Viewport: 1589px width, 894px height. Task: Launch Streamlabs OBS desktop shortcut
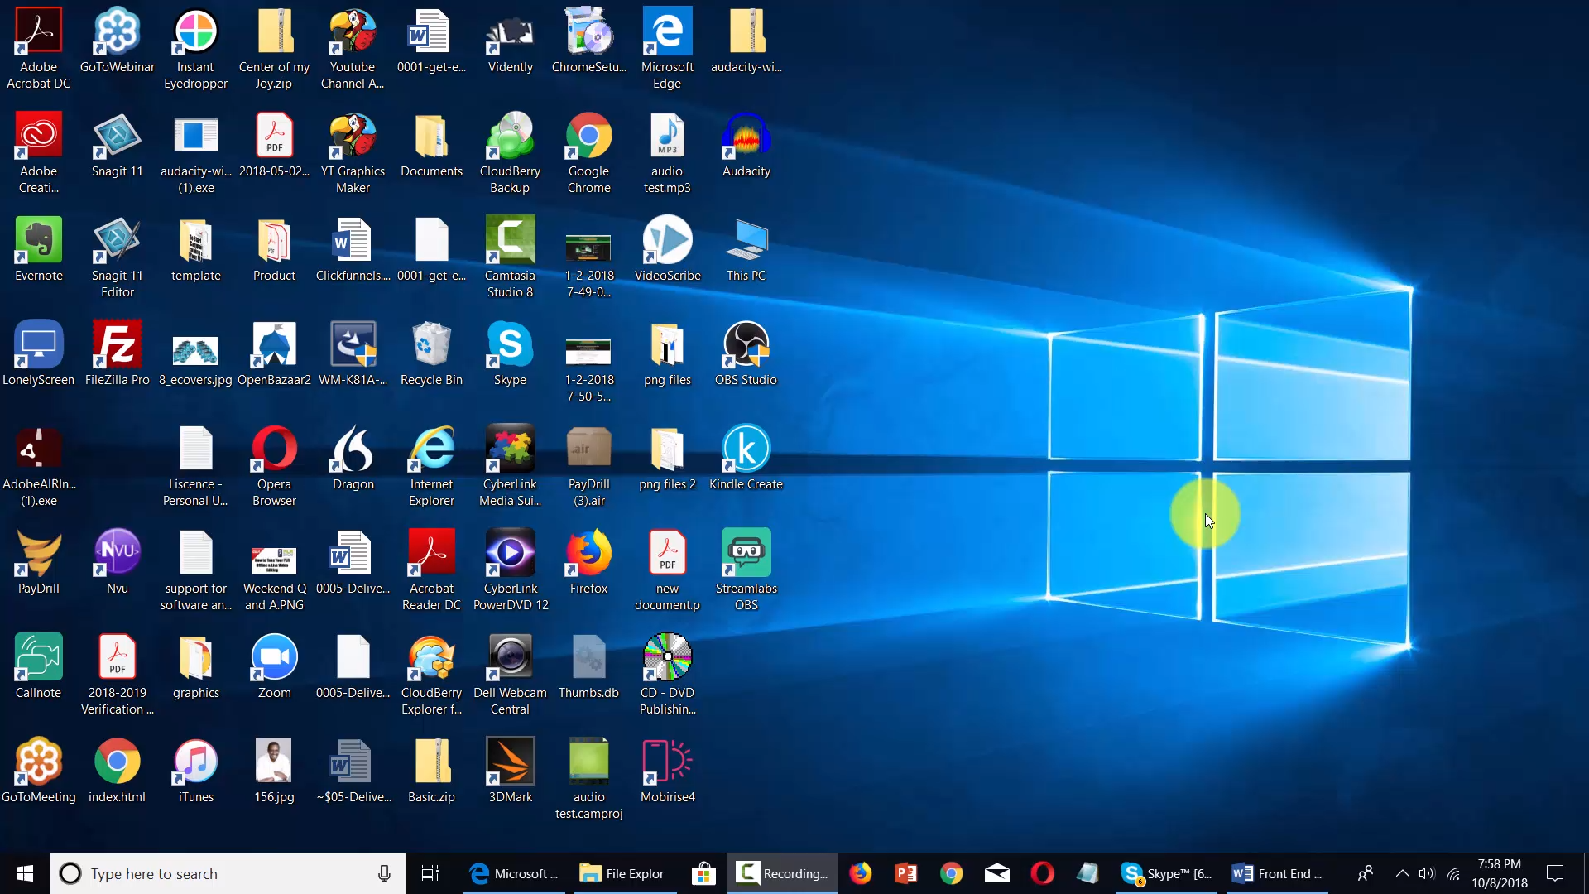click(746, 570)
